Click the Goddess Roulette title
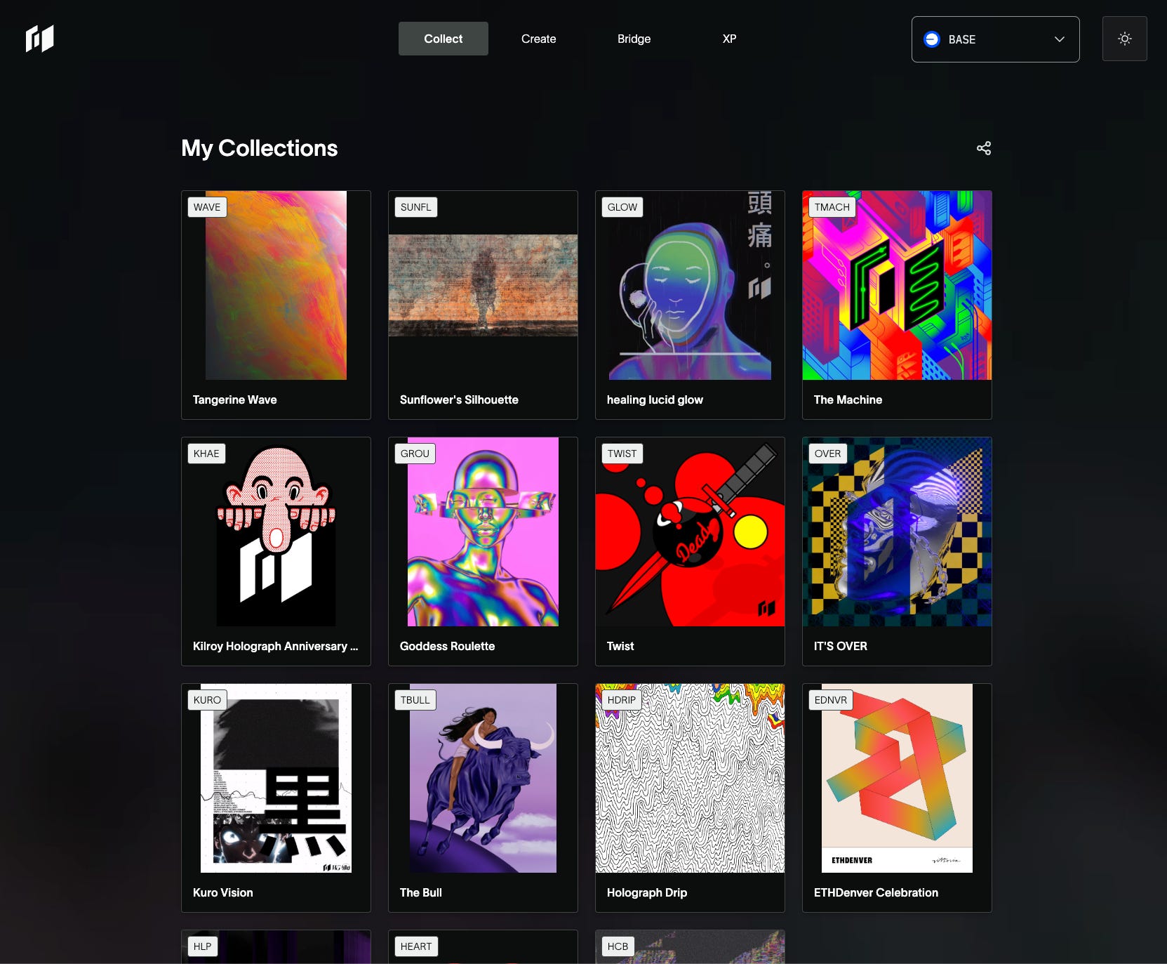 pos(447,646)
